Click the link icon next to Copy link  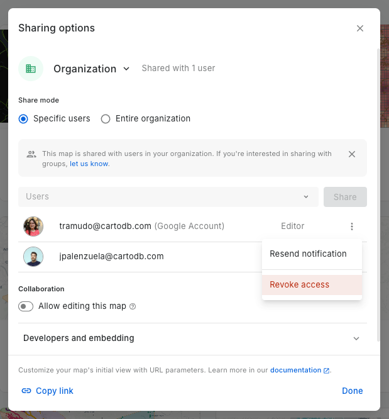[x=26, y=391]
